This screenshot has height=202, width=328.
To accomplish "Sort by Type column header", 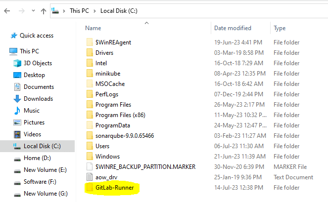I will (280, 28).
